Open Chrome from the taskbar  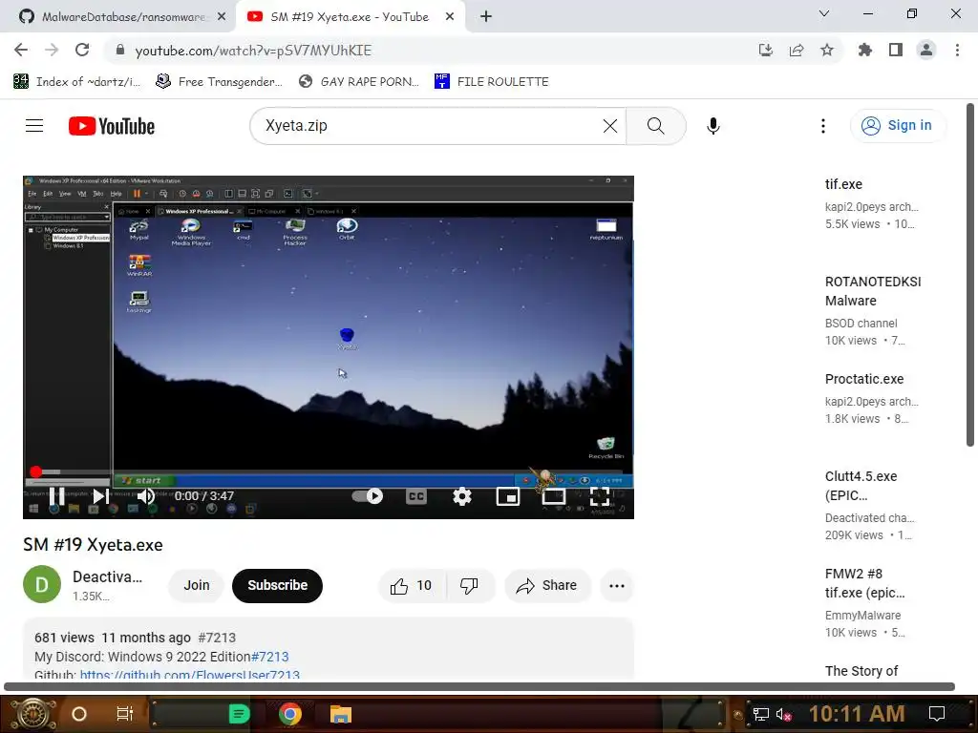(290, 714)
